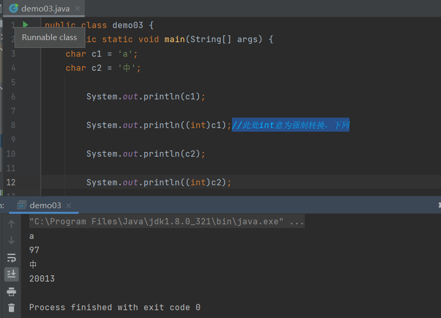Click line number 12 in the gutter
This screenshot has width=441, height=318.
click(x=11, y=182)
